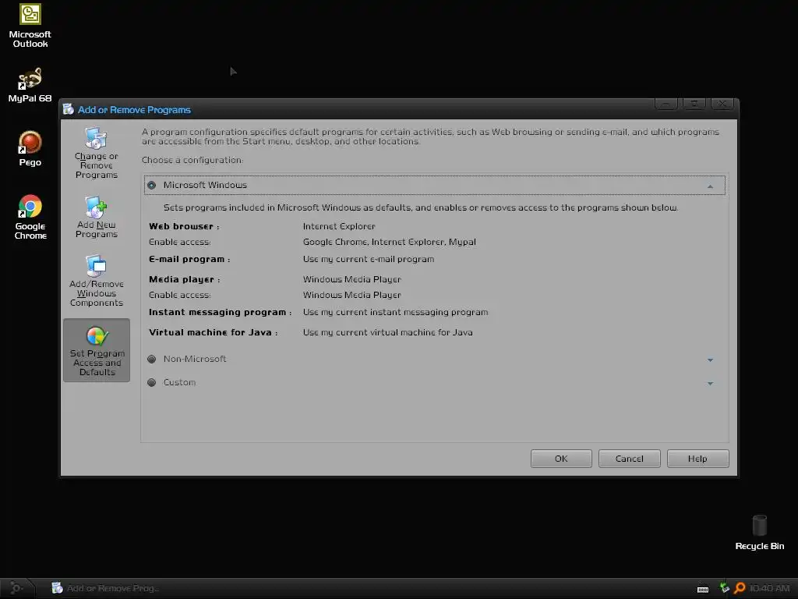This screenshot has width=798, height=599.
Task: Click "Instant messaging program :" label
Action: [220, 312]
